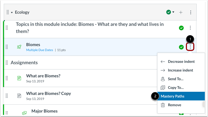Screen dimensions: 208x117
Task: Select Send To... option
Action: click(176, 79)
